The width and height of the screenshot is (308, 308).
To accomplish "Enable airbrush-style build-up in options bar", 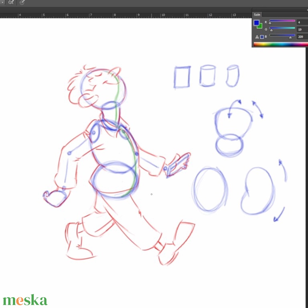I will [x=11, y=2].
